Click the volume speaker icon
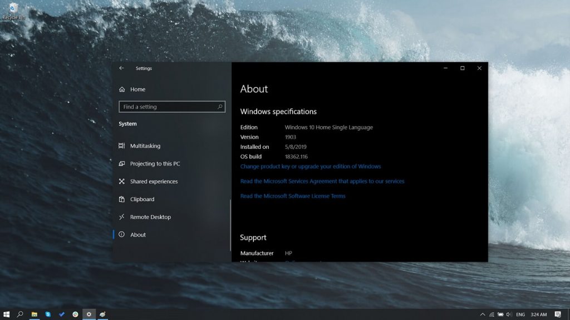 509,314
